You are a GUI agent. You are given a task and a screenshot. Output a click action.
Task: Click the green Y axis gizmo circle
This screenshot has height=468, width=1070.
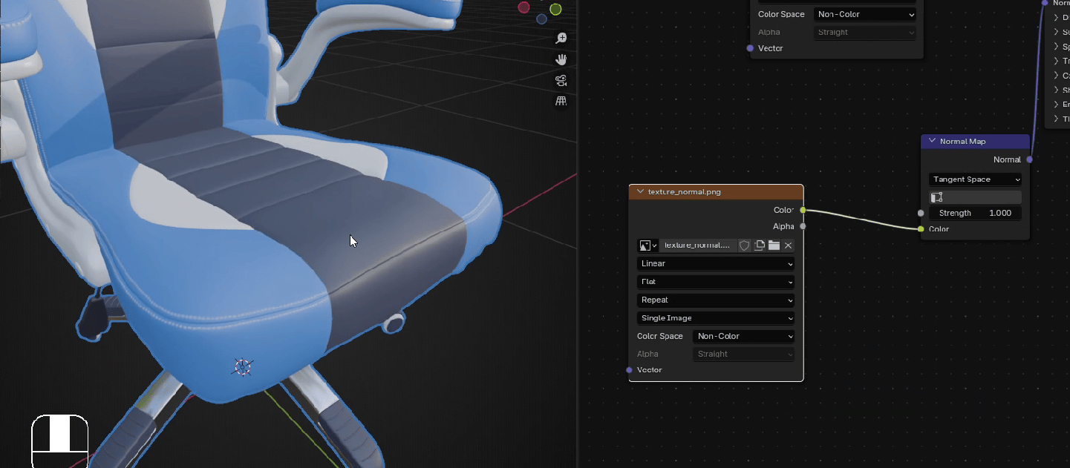[555, 10]
